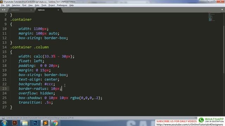Image resolution: width=225 pixels, height=126 pixels.
Task: Click the 'overflow: hidden' declaration
Action: pos(37,93)
